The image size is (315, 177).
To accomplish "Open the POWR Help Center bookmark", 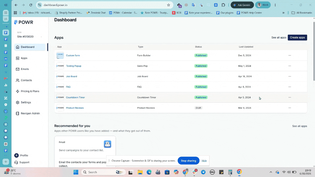I will (x=249, y=13).
